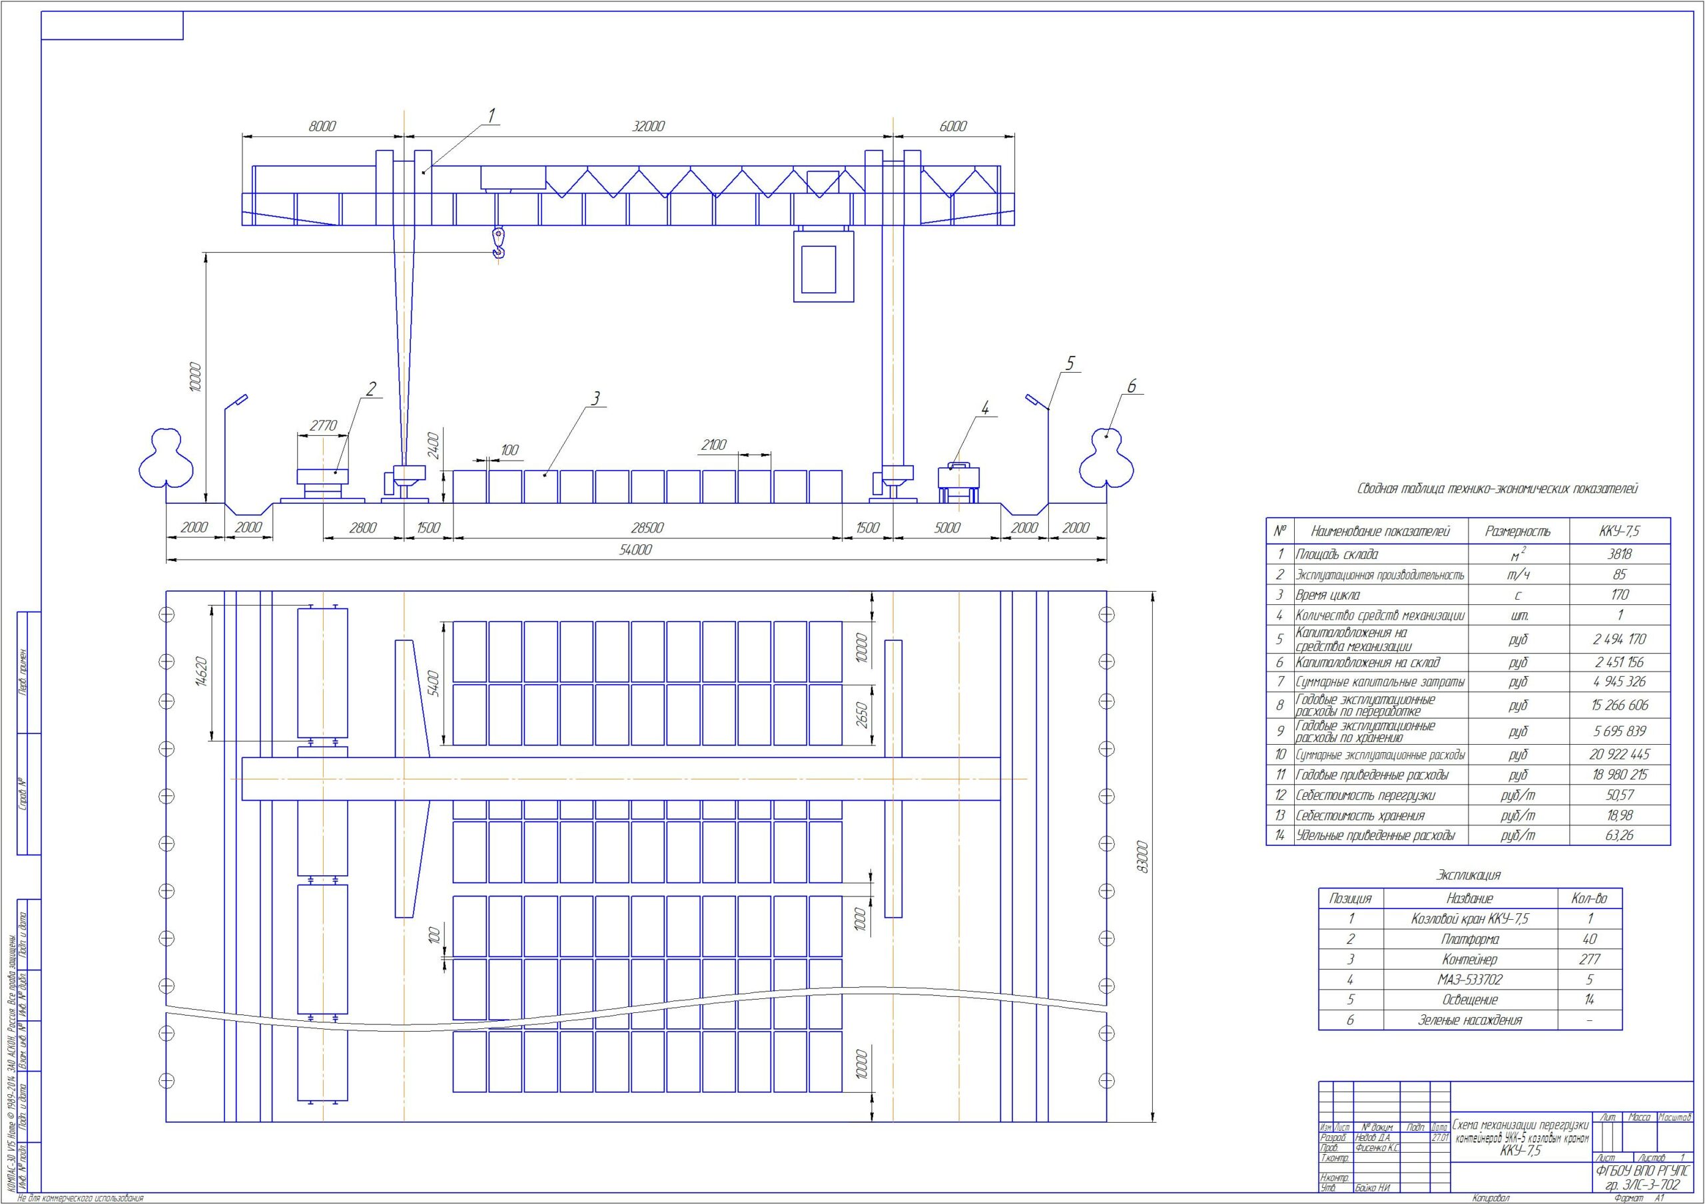This screenshot has width=1705, height=1204.
Task: Select the 5000 dimension near the truck
Action: 947,528
